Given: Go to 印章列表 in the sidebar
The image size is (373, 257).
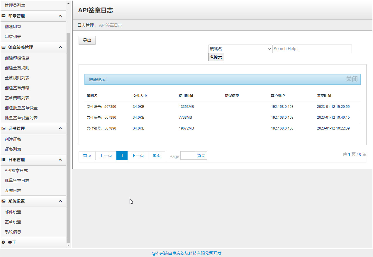Looking at the screenshot, I should 13,37.
